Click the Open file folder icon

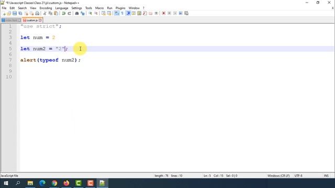coord(9,14)
